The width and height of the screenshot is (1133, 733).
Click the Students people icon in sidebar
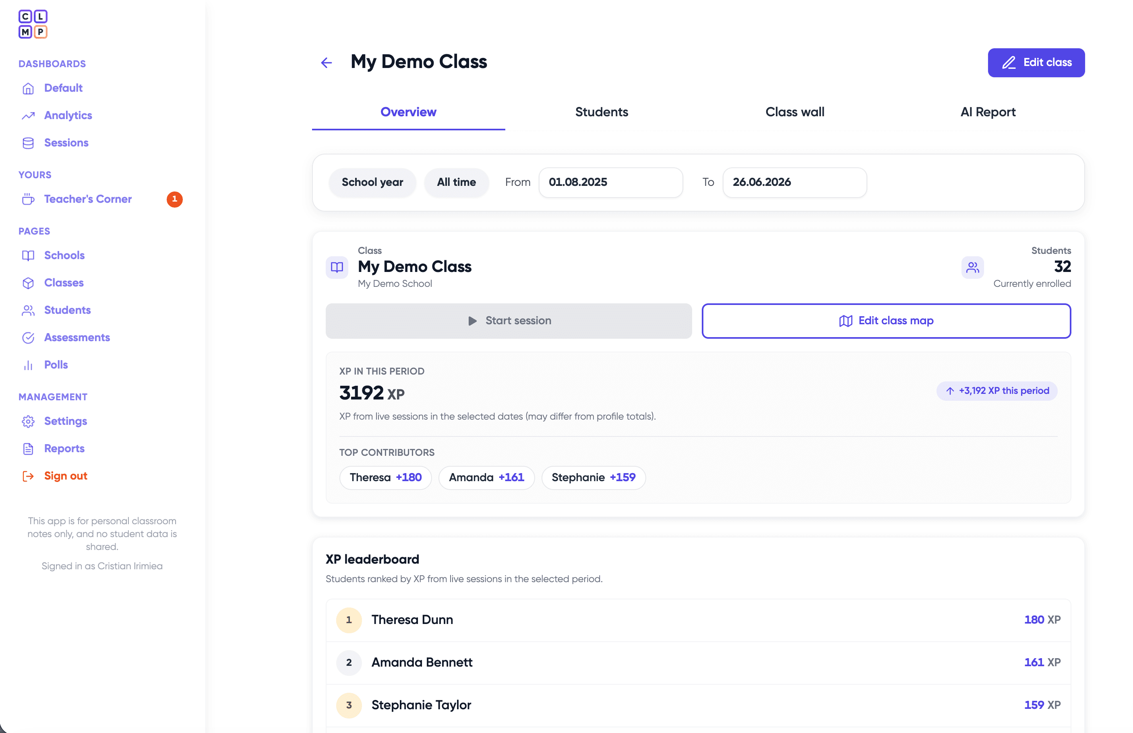28,310
